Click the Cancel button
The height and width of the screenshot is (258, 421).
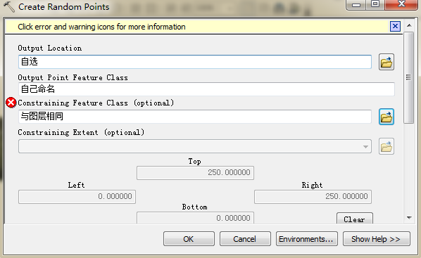[x=245, y=239]
